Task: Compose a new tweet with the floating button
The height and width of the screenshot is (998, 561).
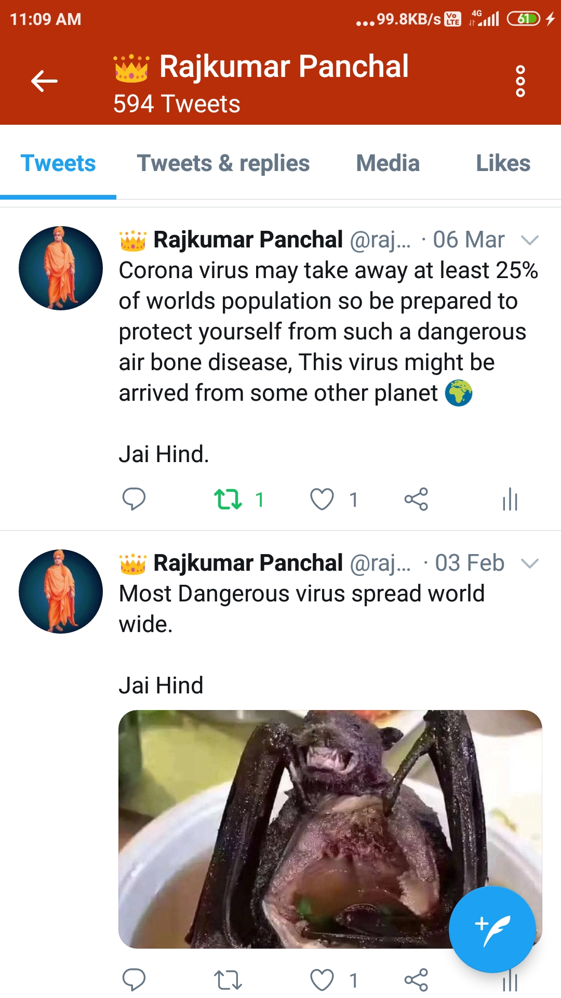Action: coord(492,929)
